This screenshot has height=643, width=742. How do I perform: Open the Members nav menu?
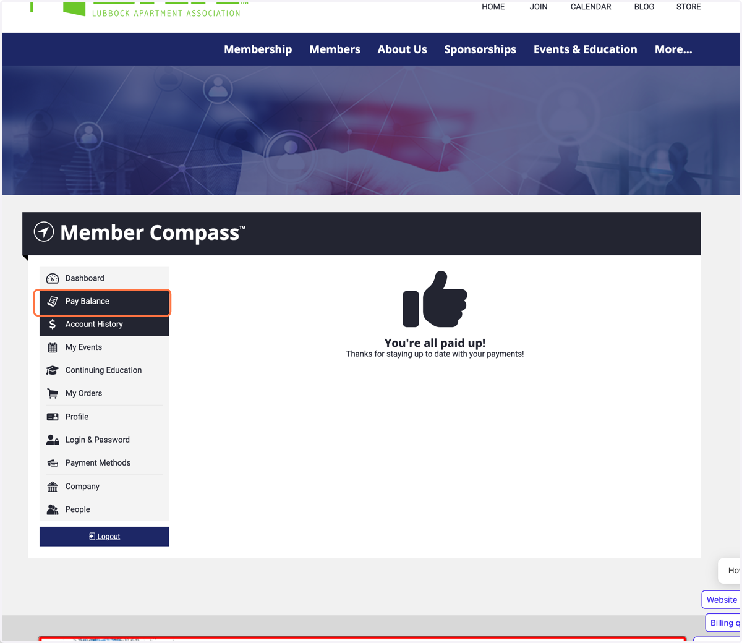[x=335, y=49]
